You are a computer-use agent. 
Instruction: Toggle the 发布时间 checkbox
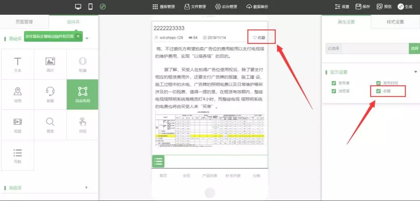[x=378, y=83]
